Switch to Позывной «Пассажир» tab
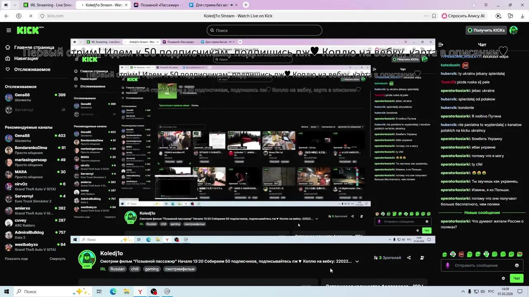Viewport: 529px width, 297px height. tap(157, 5)
